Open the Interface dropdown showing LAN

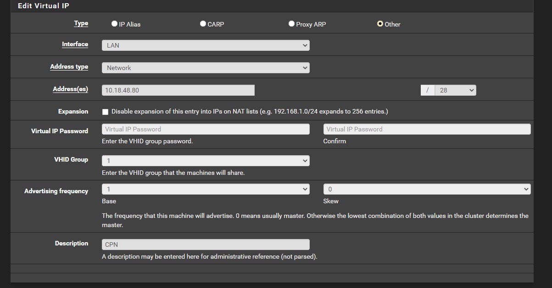pos(206,45)
